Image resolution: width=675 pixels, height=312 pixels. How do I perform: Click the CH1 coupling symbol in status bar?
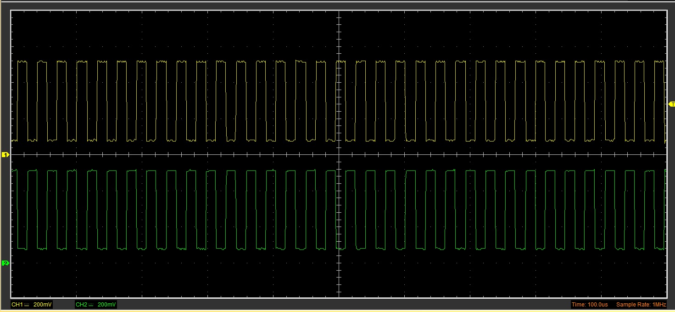click(27, 305)
